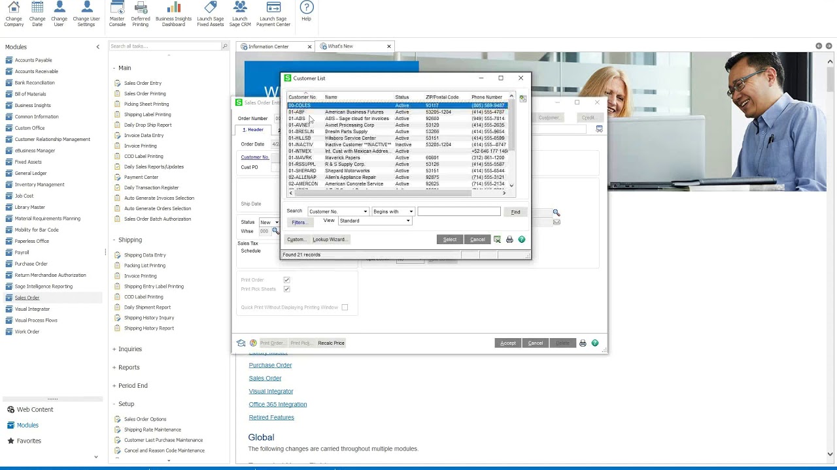Click the Office 365 Integration link
The width and height of the screenshot is (837, 470).
point(277,404)
